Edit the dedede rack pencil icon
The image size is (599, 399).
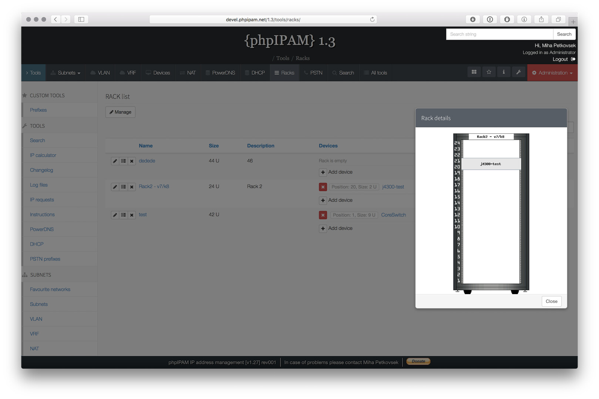pyautogui.click(x=115, y=161)
